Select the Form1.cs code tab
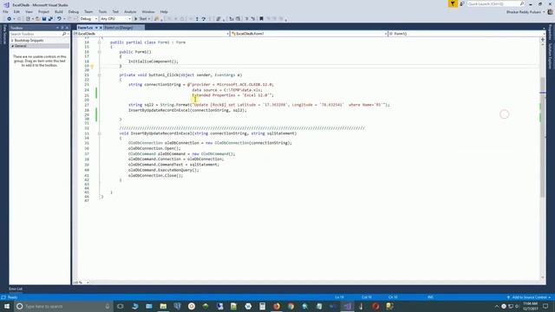 point(85,28)
